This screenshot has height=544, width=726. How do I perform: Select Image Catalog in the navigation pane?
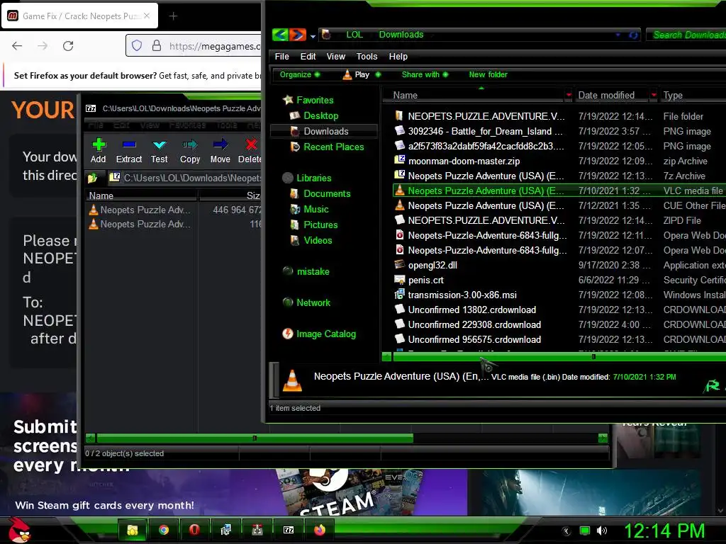[326, 334]
